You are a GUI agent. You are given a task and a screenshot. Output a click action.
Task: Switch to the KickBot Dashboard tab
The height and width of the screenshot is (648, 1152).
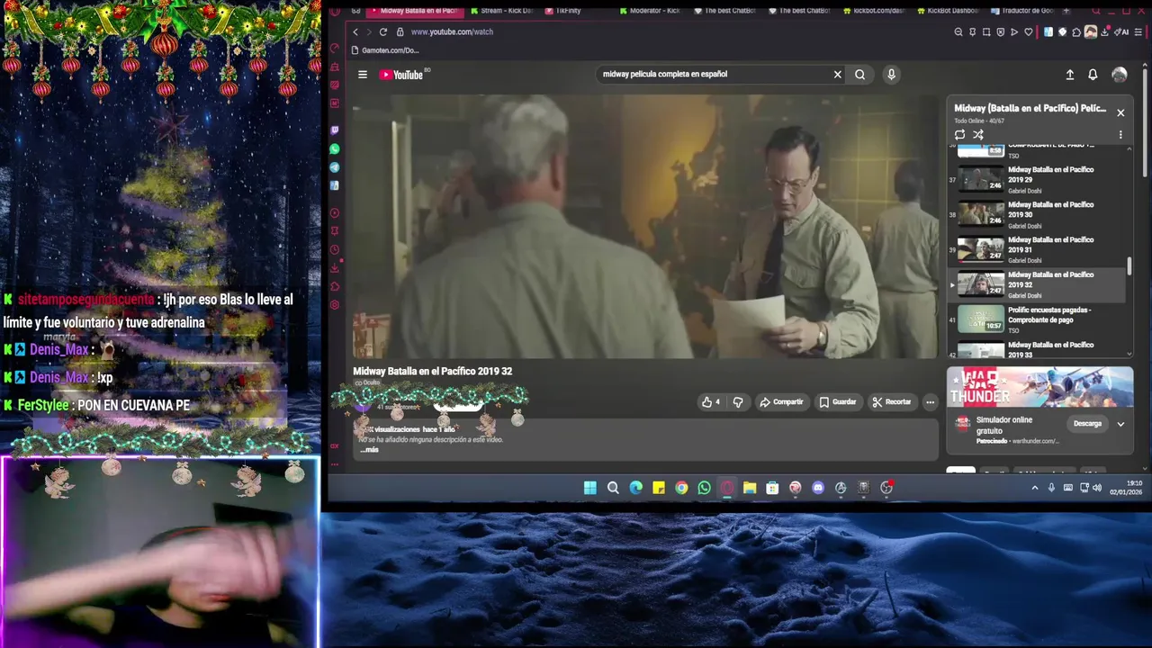click(x=949, y=11)
